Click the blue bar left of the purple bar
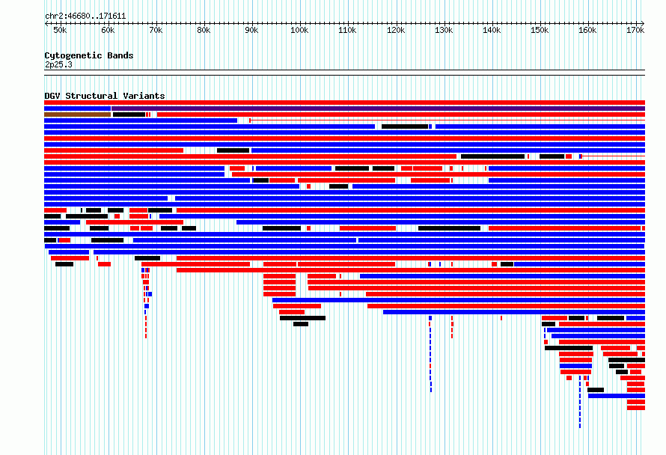 point(77,109)
